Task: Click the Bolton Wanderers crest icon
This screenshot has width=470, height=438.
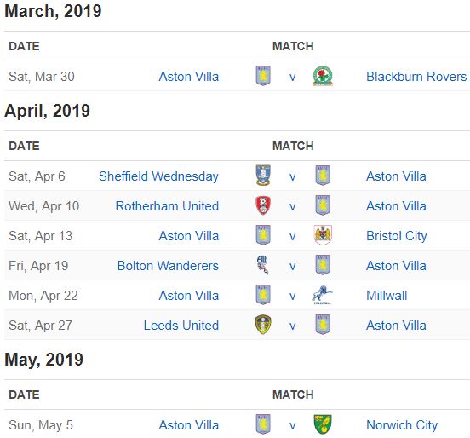Action: click(x=263, y=265)
